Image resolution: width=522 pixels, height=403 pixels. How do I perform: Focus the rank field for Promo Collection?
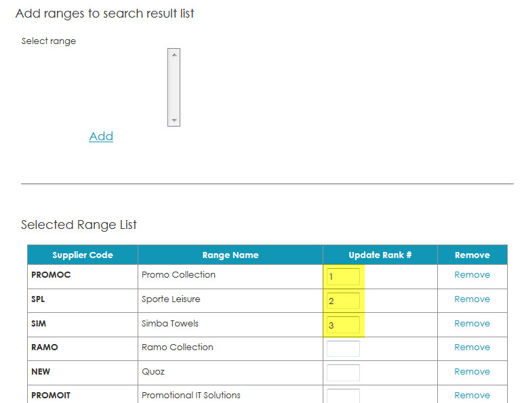(343, 276)
